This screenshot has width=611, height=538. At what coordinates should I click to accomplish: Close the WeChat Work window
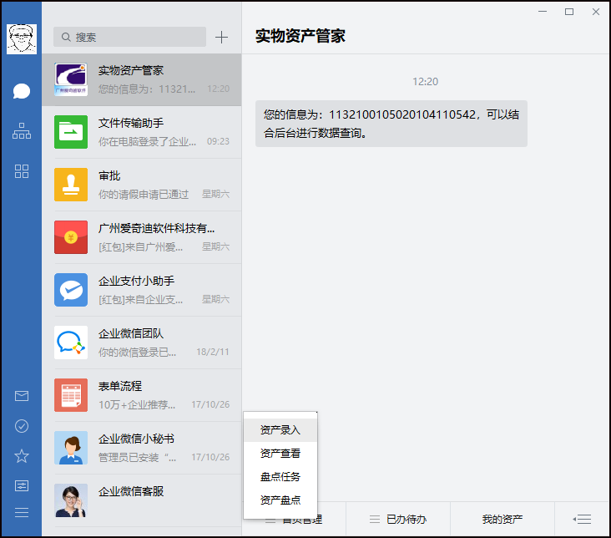596,12
